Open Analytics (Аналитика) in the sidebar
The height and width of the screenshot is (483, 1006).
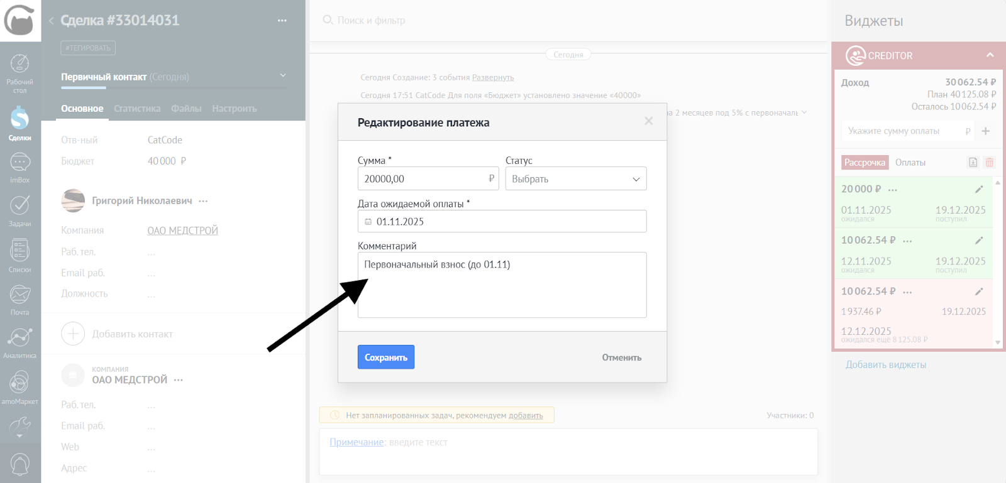[20, 343]
